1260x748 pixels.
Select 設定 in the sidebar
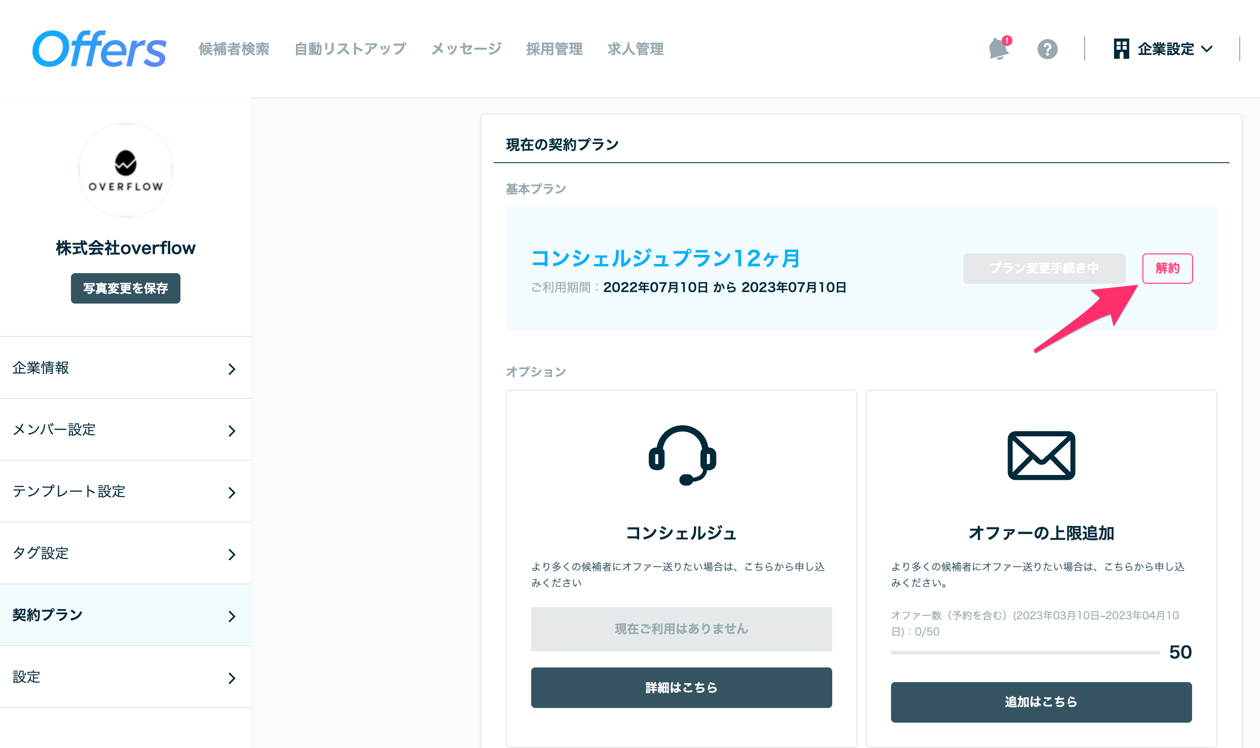126,677
